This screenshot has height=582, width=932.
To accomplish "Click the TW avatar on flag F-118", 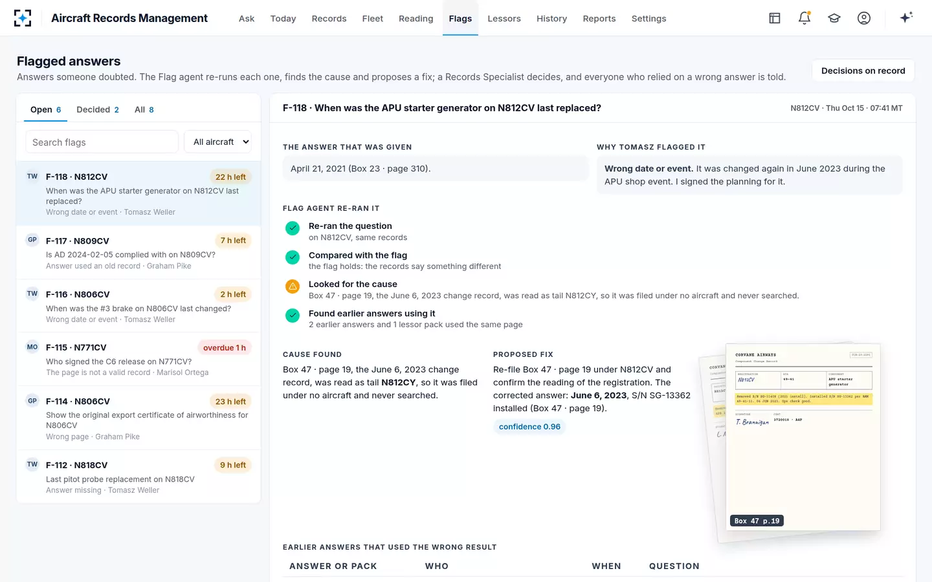I will [32, 177].
